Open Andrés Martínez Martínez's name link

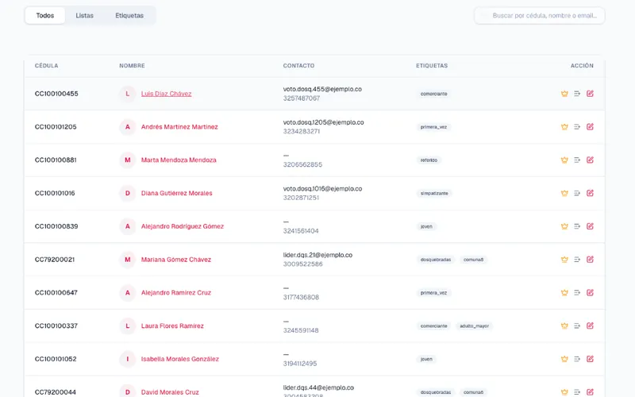[x=179, y=127]
